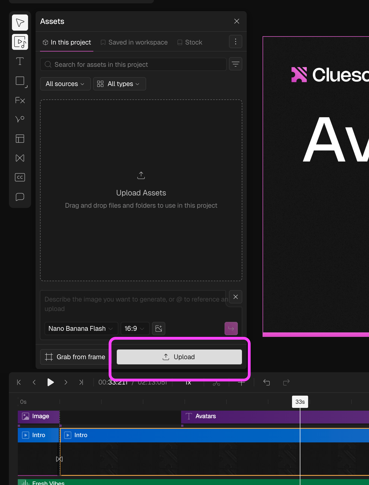Open the Nano Banana Flash model dropdown

(x=81, y=329)
